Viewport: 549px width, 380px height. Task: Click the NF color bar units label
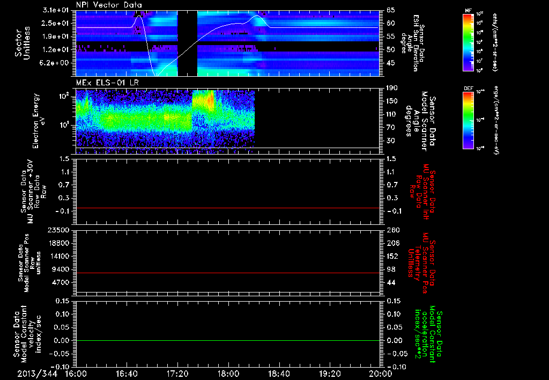pyautogui.click(x=495, y=42)
